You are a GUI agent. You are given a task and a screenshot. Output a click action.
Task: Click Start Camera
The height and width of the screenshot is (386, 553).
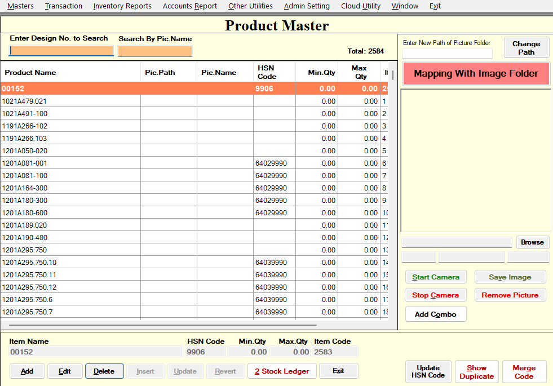(435, 277)
